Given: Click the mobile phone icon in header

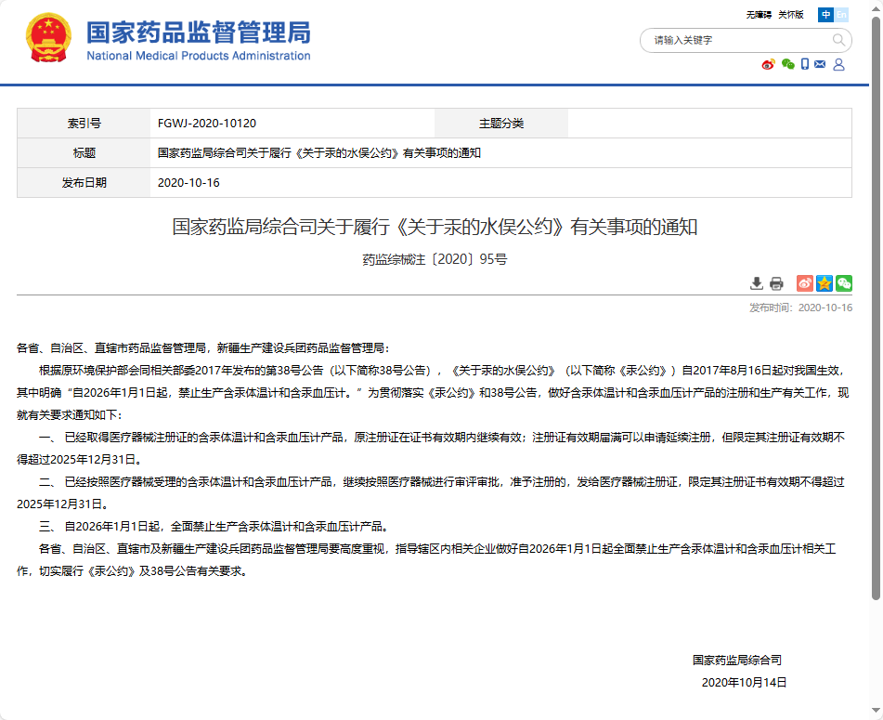Looking at the screenshot, I should pos(805,64).
